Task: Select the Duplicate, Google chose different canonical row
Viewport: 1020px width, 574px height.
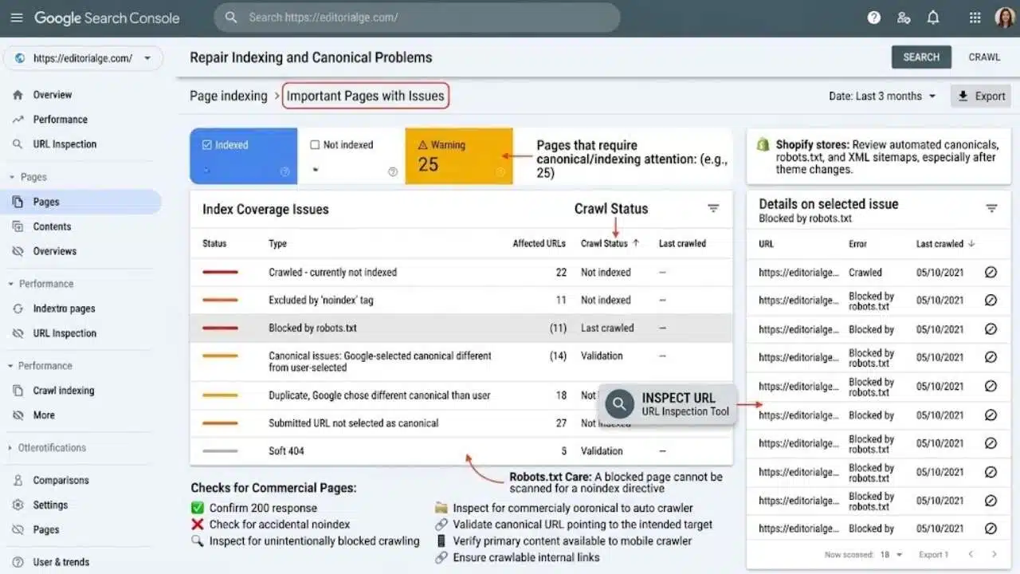Action: coord(461,395)
